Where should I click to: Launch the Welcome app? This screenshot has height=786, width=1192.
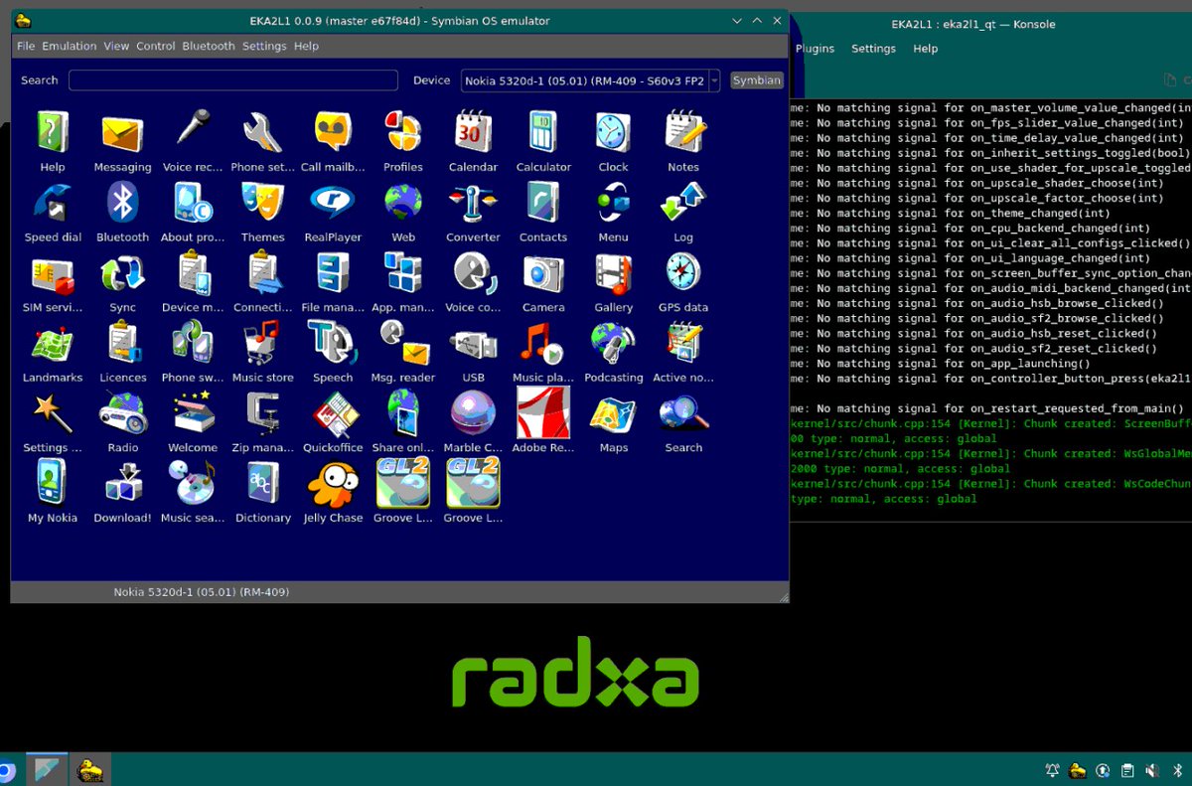point(193,414)
